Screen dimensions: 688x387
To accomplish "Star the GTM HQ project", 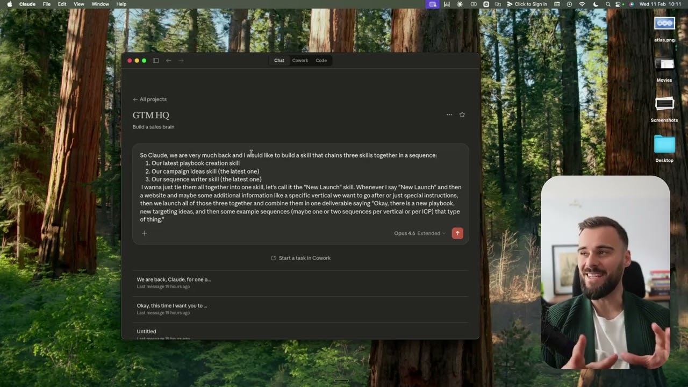I will (x=462, y=114).
